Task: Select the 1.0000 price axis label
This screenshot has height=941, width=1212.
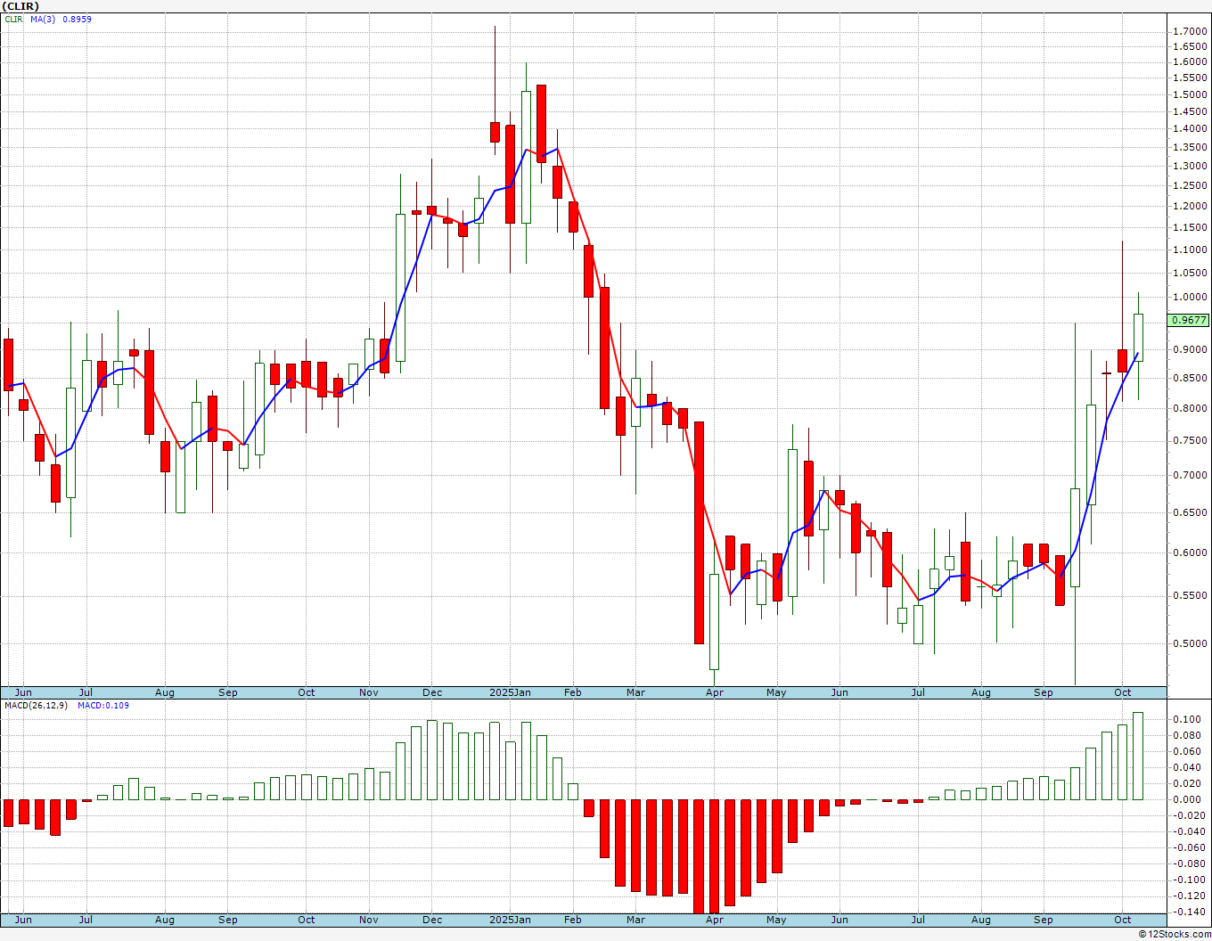Action: (1191, 298)
